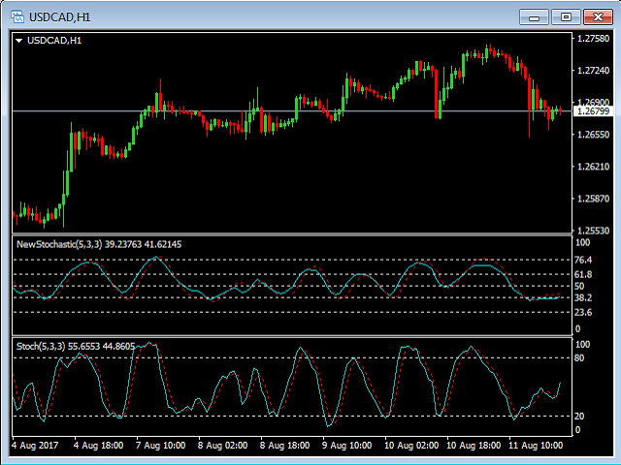Maximize the USDCAD,H1 chart window
621x465 pixels.
click(566, 16)
